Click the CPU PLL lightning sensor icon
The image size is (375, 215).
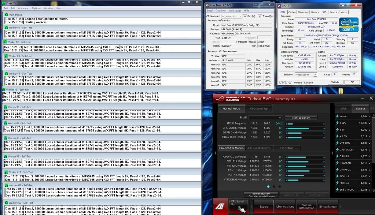point(337,156)
